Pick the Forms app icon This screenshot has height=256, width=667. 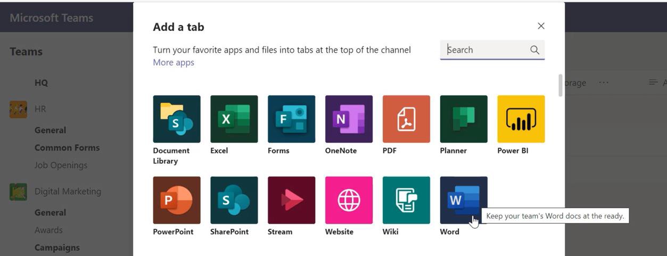tap(292, 119)
